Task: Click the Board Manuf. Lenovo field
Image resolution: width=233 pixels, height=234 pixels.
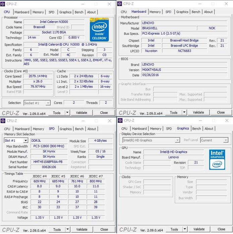Action: (174, 157)
